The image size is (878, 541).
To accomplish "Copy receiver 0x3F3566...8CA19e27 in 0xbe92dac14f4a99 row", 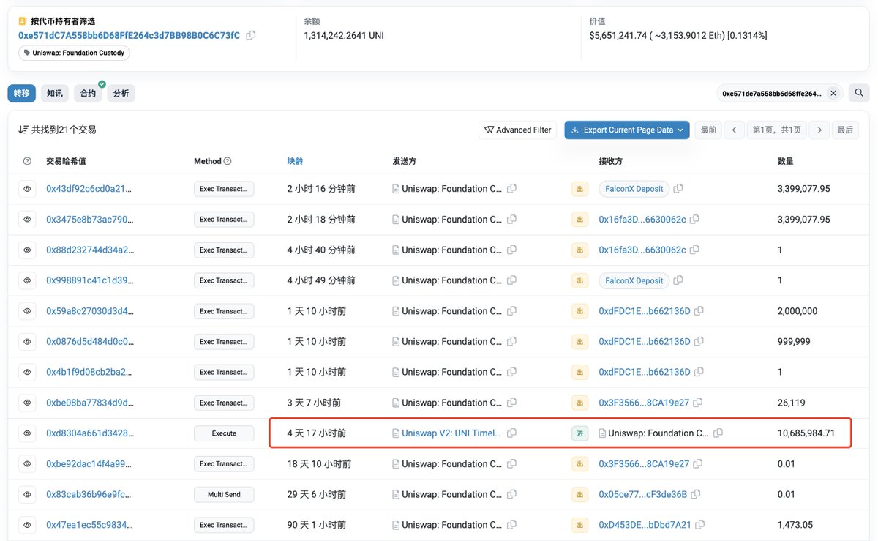I will click(x=697, y=464).
